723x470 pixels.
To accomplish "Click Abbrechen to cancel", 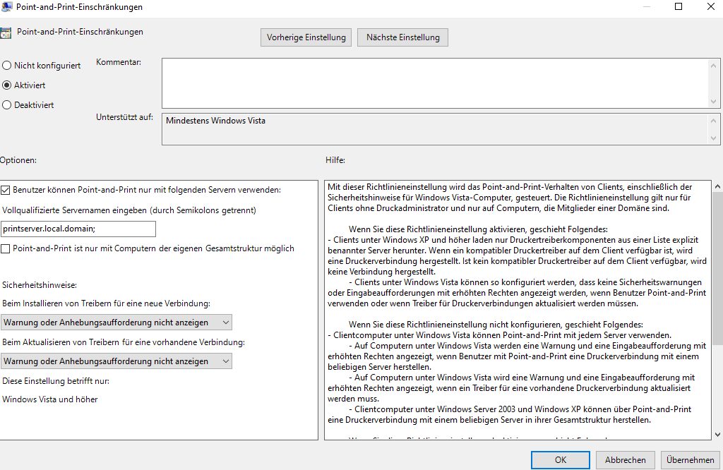I will 626,460.
